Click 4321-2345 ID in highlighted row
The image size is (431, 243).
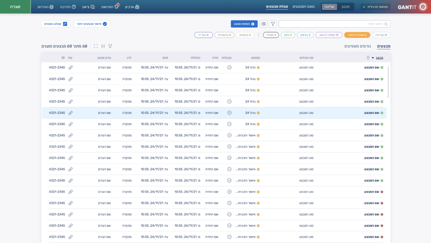pos(57,113)
